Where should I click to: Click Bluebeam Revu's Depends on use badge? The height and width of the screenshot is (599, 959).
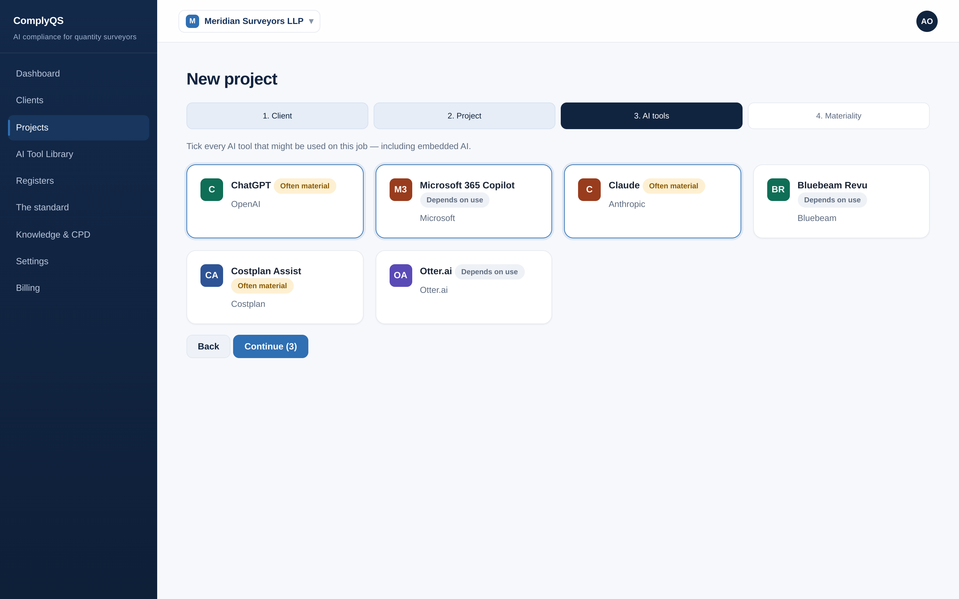(x=832, y=200)
